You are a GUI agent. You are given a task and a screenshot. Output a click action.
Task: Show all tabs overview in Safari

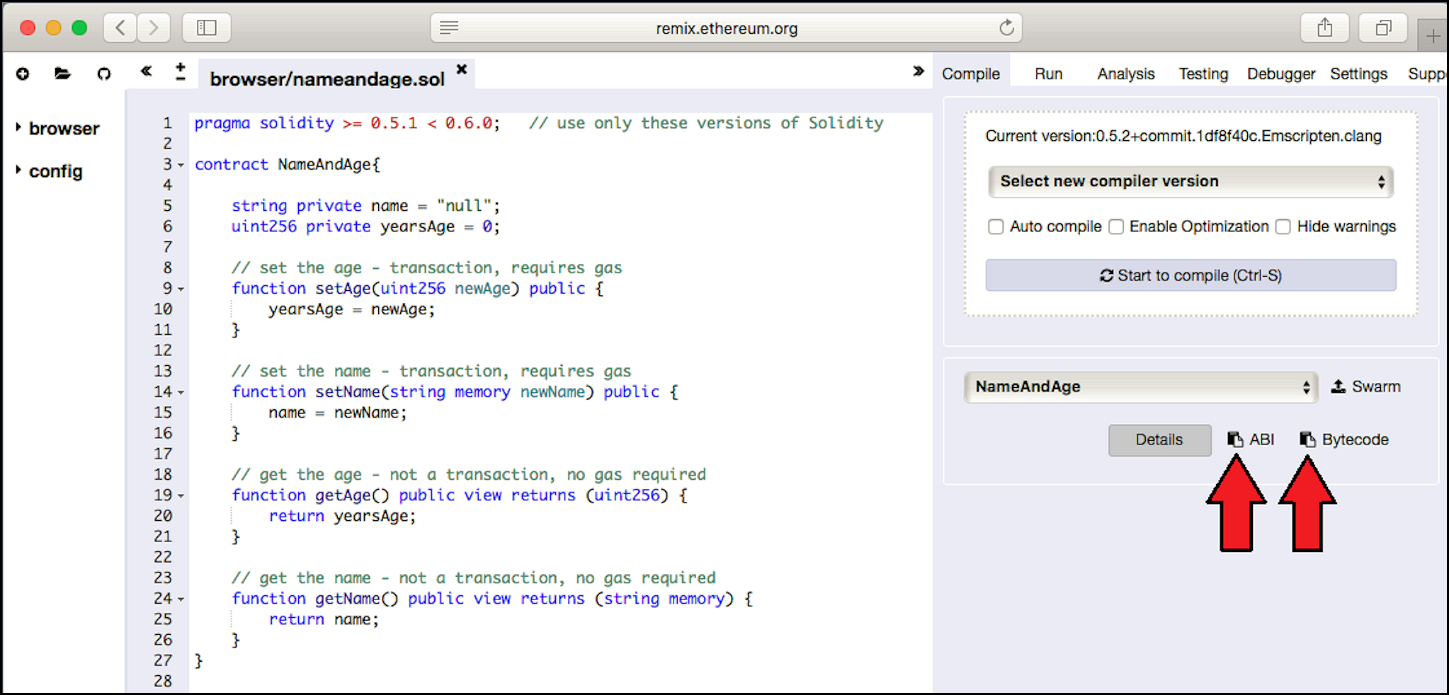(x=1383, y=28)
